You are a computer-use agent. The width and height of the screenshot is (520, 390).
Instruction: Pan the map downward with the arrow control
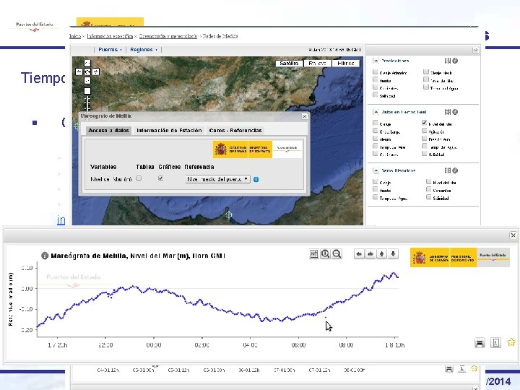(87, 80)
